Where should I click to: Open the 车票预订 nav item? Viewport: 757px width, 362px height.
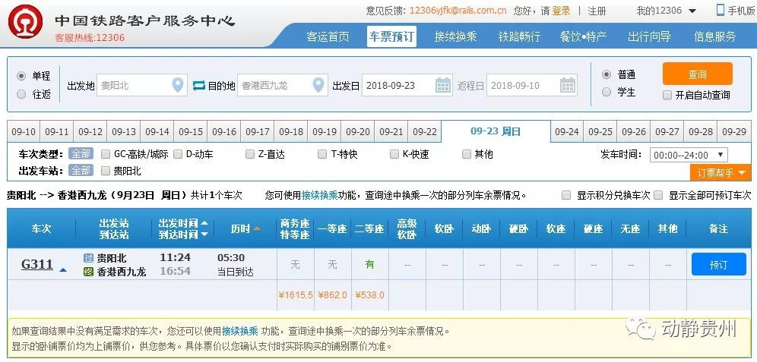(391, 36)
